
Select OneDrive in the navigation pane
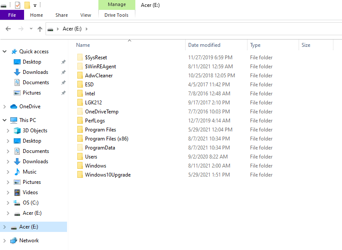30,106
